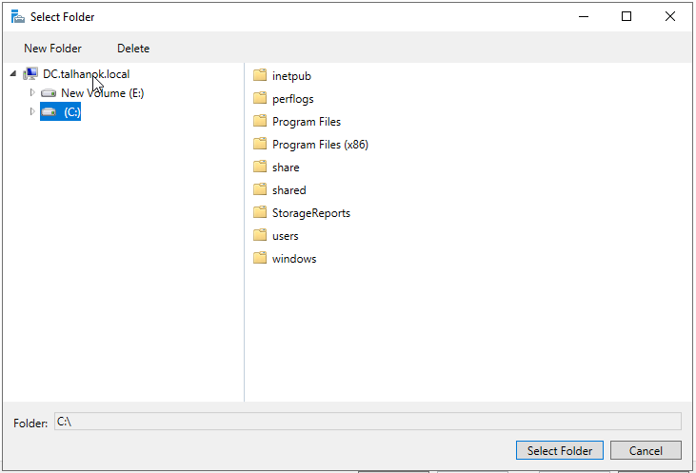Screen dimensions: 696x473
Task: Select the perflogs folder icon
Action: tap(260, 98)
